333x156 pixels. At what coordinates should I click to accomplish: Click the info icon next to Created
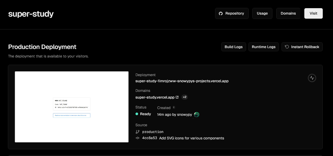point(174,107)
